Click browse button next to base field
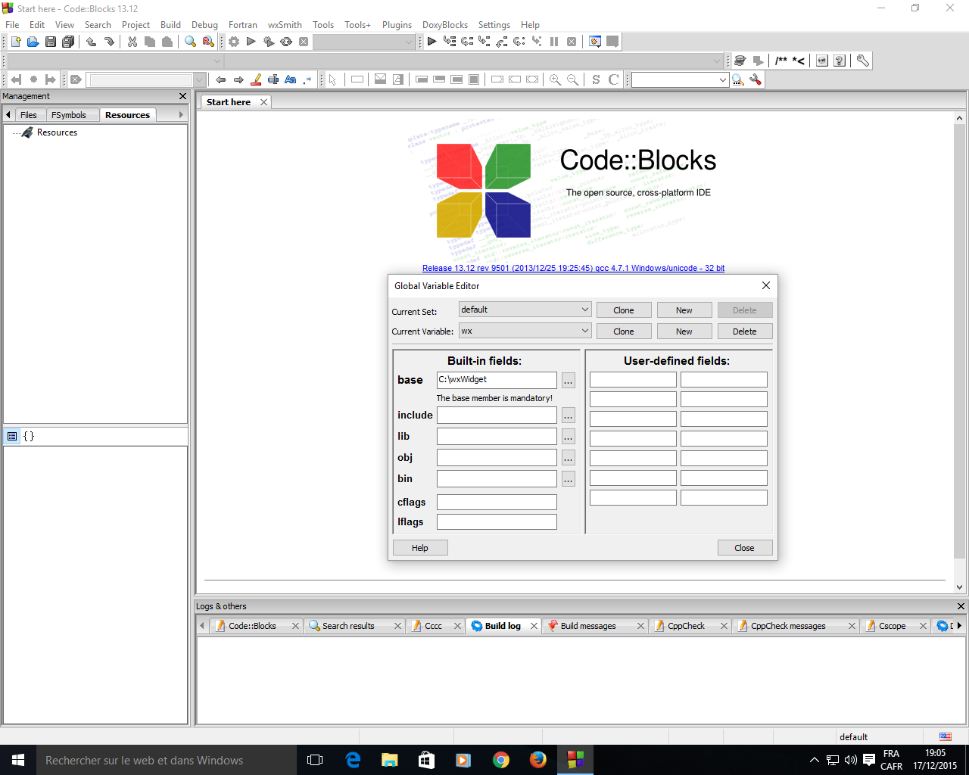The height and width of the screenshot is (775, 969). tap(569, 380)
